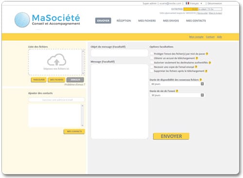Viewport: 243px width, 178px height.
Task: Click the Renouveler subscription link
Action: click(203, 13)
